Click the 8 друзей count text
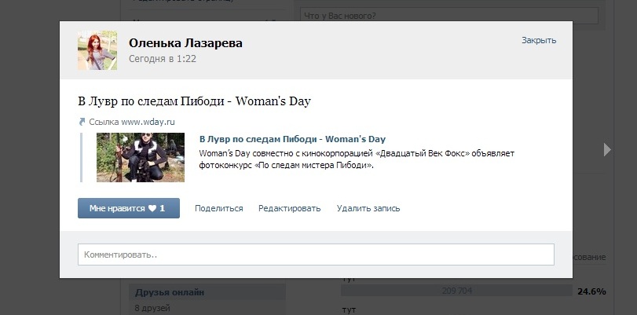The width and height of the screenshot is (637, 315). [x=152, y=308]
